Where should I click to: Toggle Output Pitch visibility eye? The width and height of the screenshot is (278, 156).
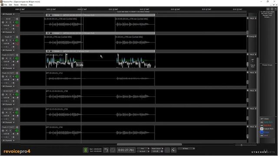tap(261, 129)
